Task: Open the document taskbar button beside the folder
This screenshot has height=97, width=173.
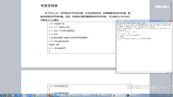Action: [89, 95]
